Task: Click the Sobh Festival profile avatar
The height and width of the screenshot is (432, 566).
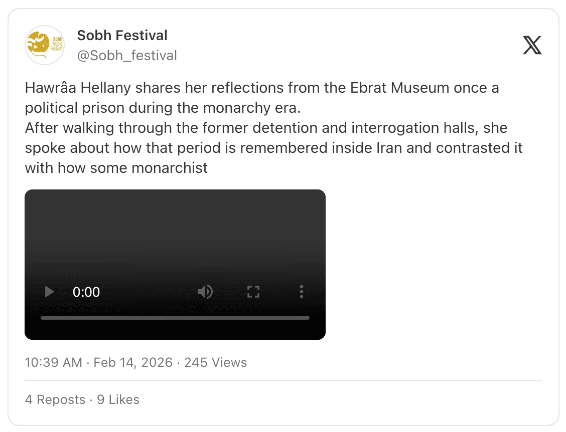Action: 45,45
